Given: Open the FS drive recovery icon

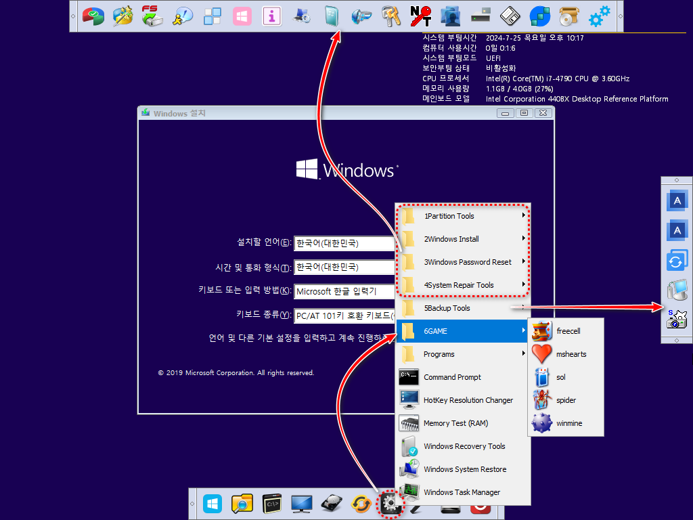Looking at the screenshot, I should pyautogui.click(x=152, y=16).
